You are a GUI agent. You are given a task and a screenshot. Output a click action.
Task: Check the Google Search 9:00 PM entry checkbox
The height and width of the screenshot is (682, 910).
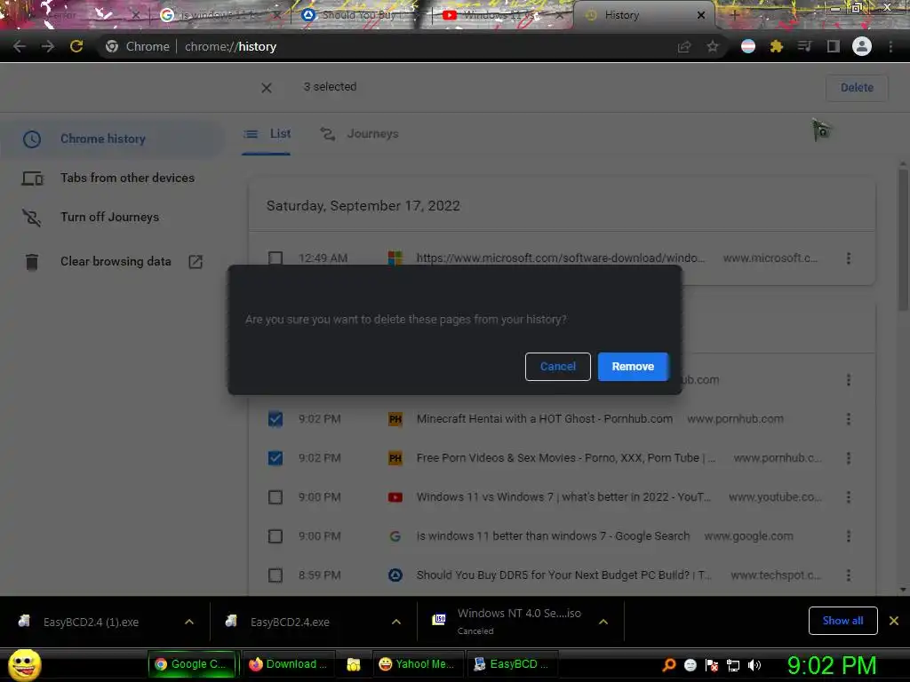275,535
